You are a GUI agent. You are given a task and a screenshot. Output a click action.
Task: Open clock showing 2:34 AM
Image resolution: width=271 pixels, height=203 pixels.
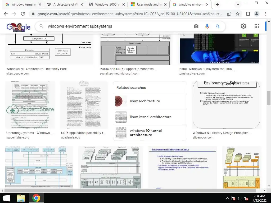[259, 198]
